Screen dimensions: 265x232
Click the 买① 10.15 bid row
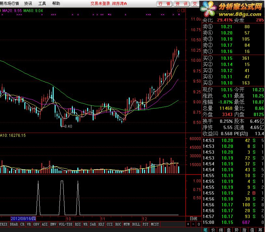(233, 58)
